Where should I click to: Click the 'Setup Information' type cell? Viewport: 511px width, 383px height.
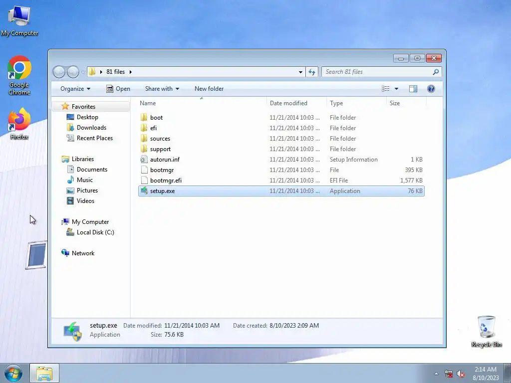[x=354, y=159]
